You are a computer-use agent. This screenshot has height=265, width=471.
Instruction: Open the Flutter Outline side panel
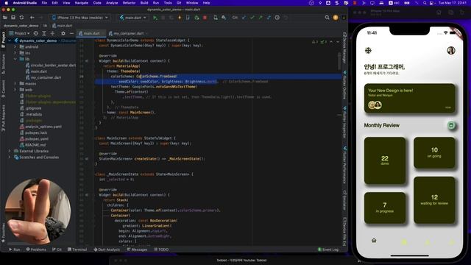coord(344,85)
